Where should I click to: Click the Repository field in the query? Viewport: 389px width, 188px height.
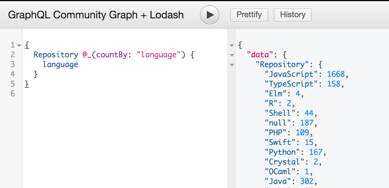[56, 55]
